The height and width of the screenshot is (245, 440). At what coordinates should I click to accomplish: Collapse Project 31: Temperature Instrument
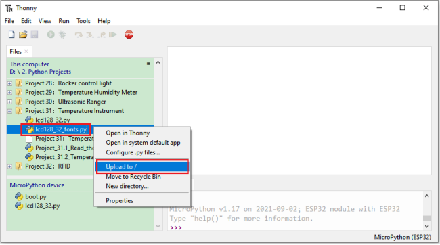pos(9,111)
